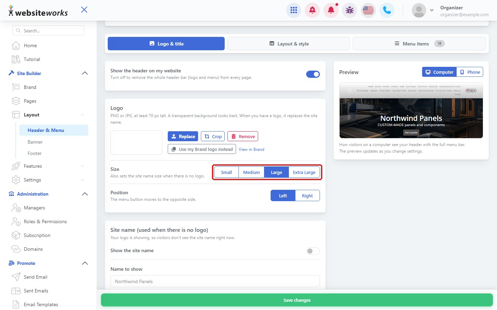Image resolution: width=497 pixels, height=310 pixels.
Task: Toggle off Show the header on my website
Action: (313, 74)
